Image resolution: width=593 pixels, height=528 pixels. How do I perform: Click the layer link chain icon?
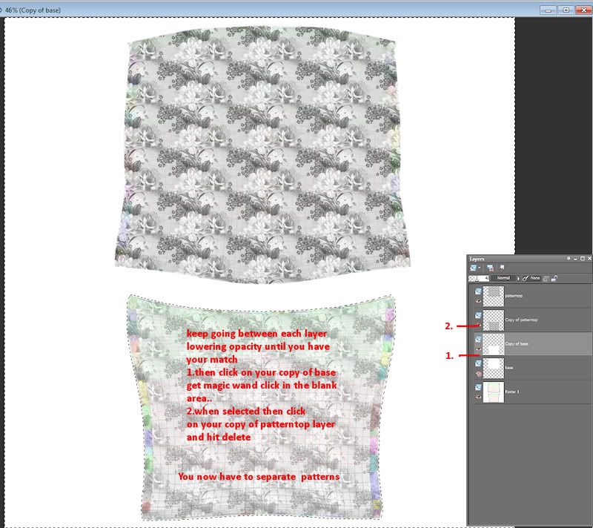[x=526, y=278]
